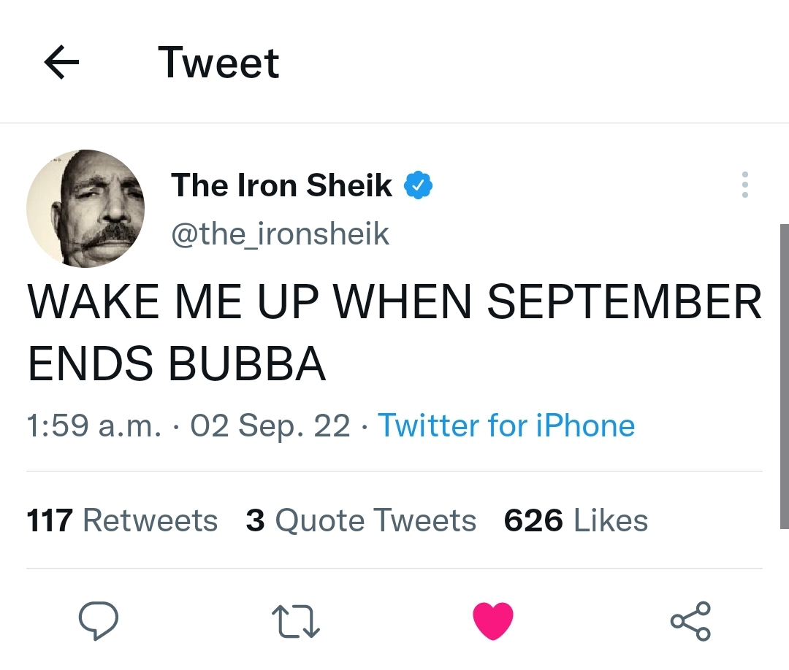Click the 02 Sep. 22 date
Image resolution: width=789 pixels, height=670 pixels.
tap(270, 426)
